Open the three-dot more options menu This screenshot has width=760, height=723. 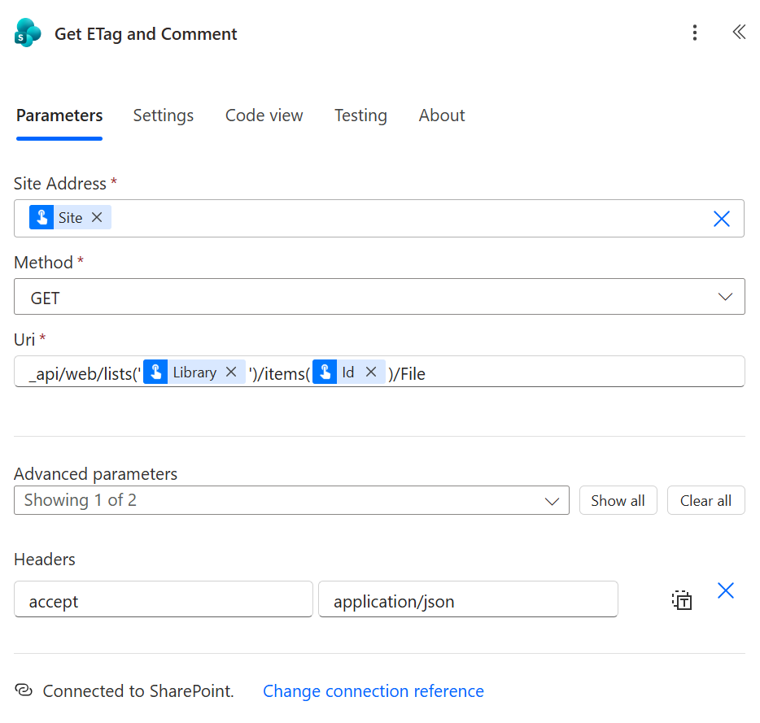coord(695,33)
